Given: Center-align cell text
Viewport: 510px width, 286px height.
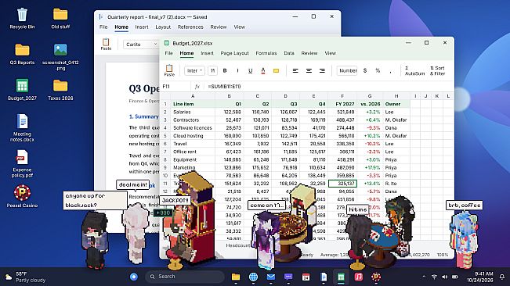Looking at the screenshot, I should [x=309, y=70].
